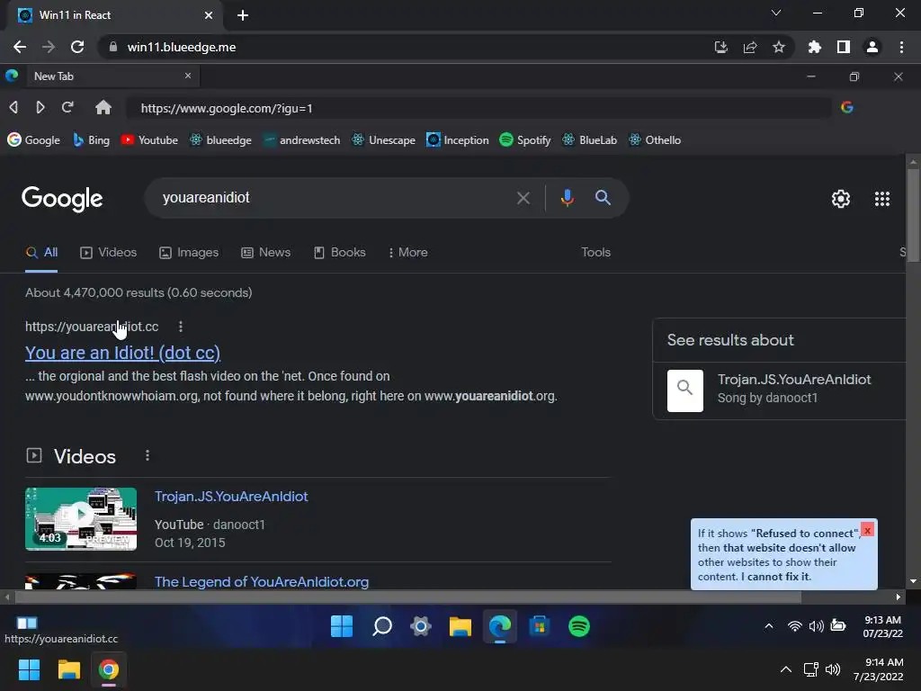Expand the More search options

tap(407, 253)
